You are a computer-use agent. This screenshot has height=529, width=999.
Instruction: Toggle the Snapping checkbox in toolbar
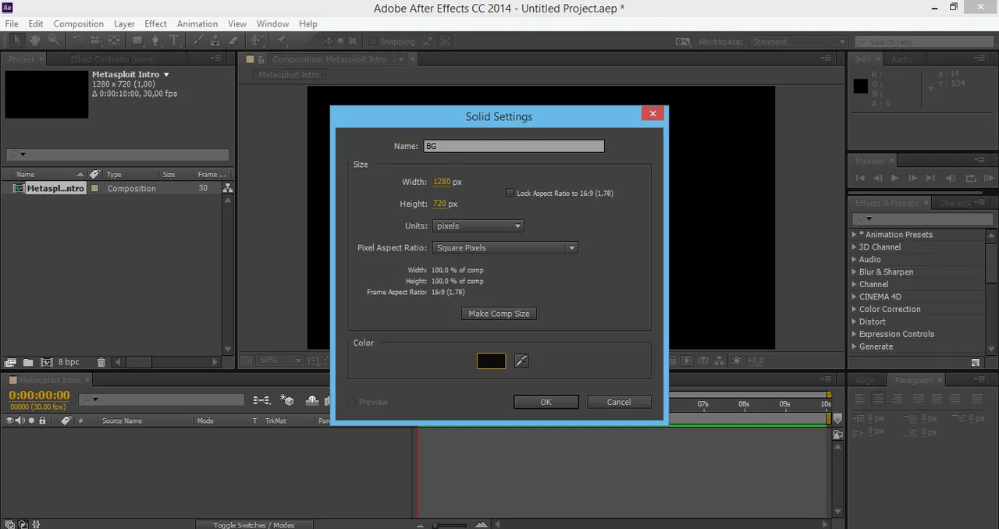pos(373,41)
